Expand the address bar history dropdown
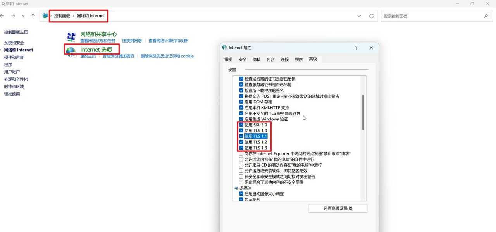Image resolution: width=496 pixels, height=232 pixels. click(x=359, y=16)
